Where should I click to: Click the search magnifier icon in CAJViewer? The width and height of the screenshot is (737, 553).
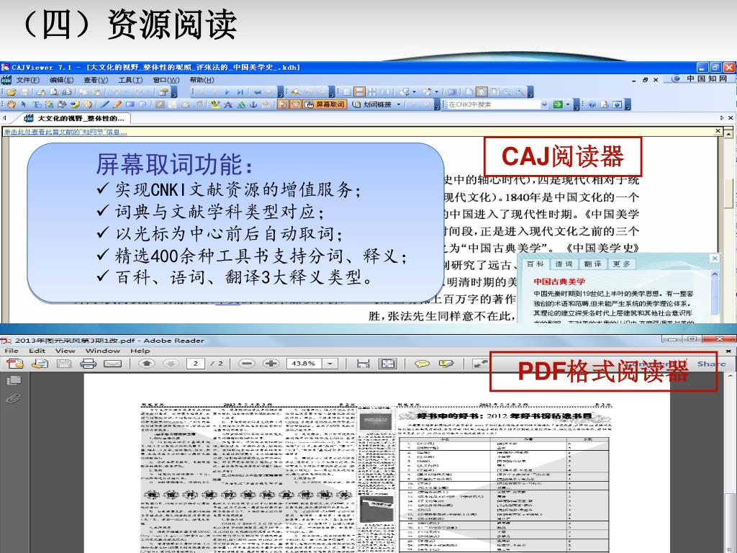pyautogui.click(x=296, y=92)
